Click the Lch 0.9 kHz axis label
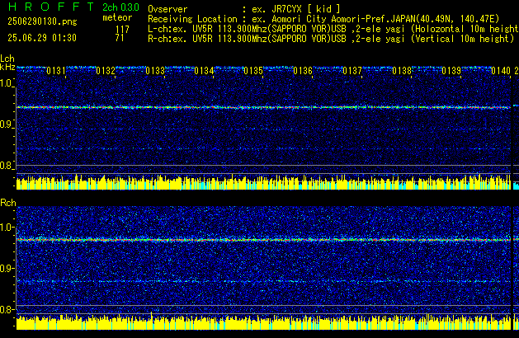 (7, 124)
